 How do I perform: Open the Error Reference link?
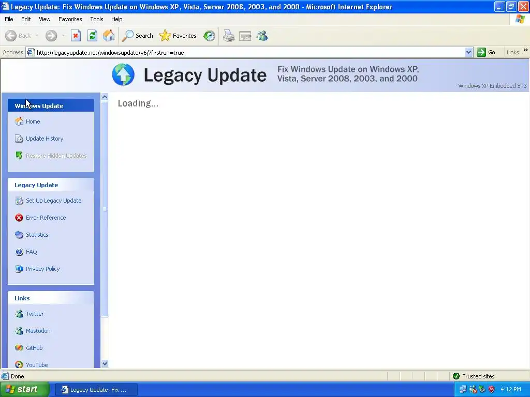tap(46, 218)
